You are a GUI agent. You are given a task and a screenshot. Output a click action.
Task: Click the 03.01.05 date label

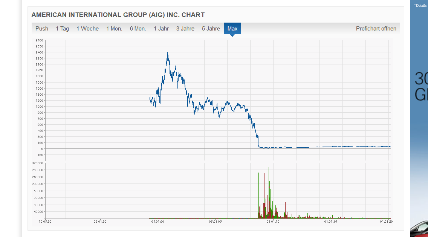216,222
